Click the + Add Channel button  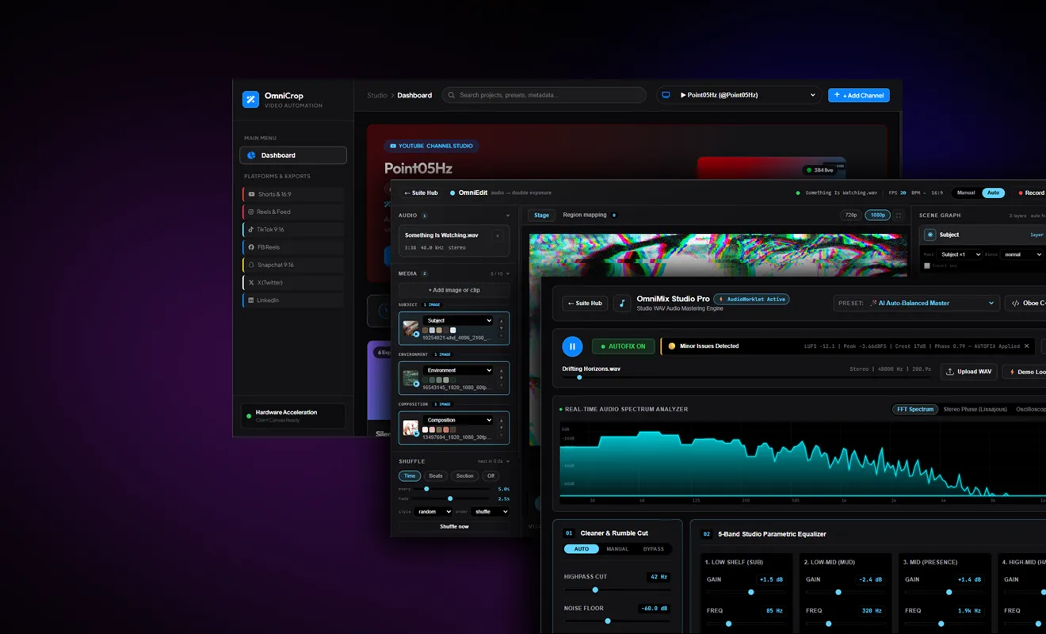pyautogui.click(x=859, y=95)
